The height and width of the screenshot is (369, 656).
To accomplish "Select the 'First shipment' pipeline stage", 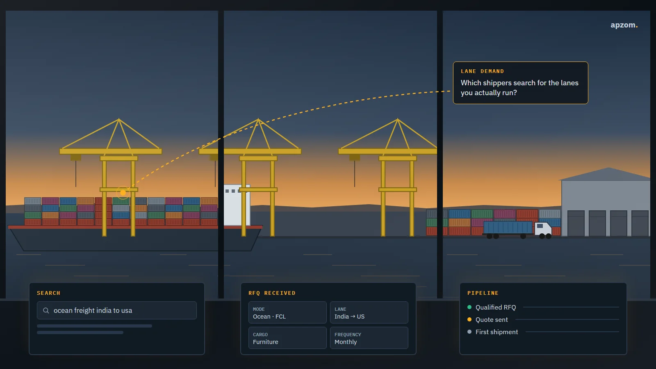I will tap(543, 332).
